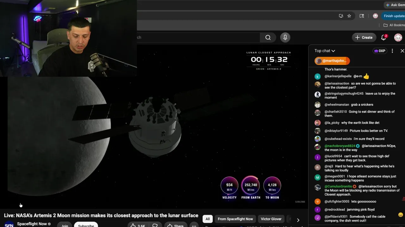Screen dimensions: 405x227
Task: Open the YouTube account avatar menu
Action: tap(398, 38)
